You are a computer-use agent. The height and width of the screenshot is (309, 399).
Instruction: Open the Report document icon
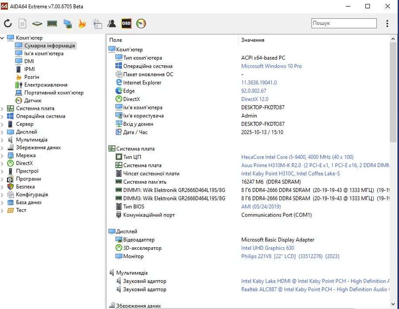point(22,24)
